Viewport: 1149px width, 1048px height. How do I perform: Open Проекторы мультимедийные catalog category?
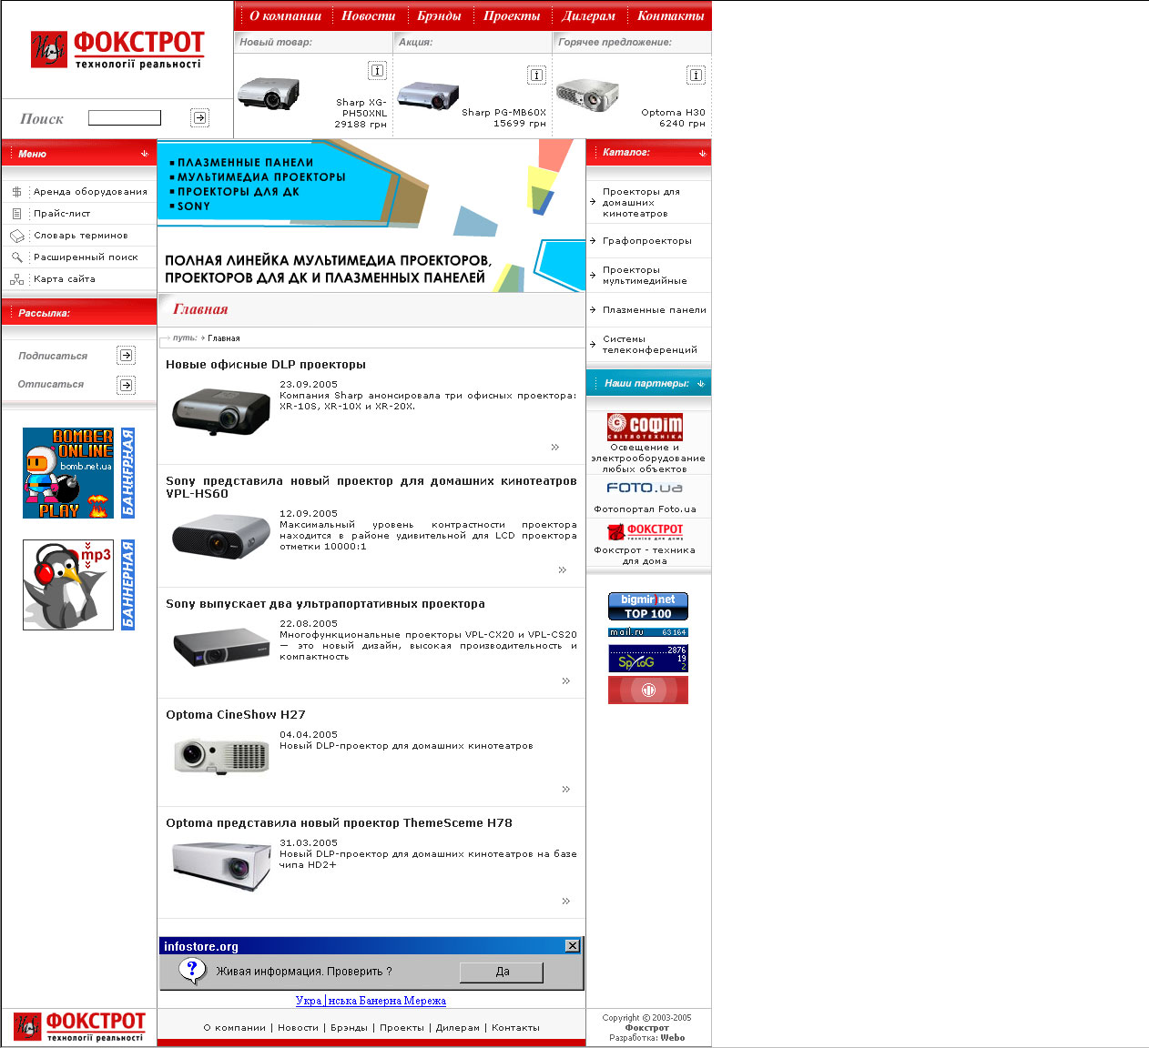point(645,276)
